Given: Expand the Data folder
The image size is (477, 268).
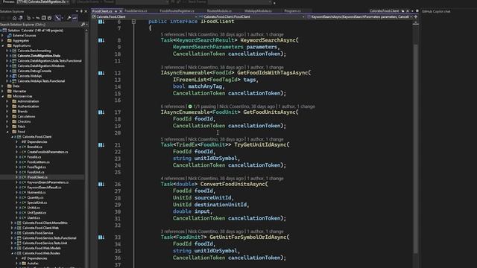Looking at the screenshot, I should (x=3, y=86).
